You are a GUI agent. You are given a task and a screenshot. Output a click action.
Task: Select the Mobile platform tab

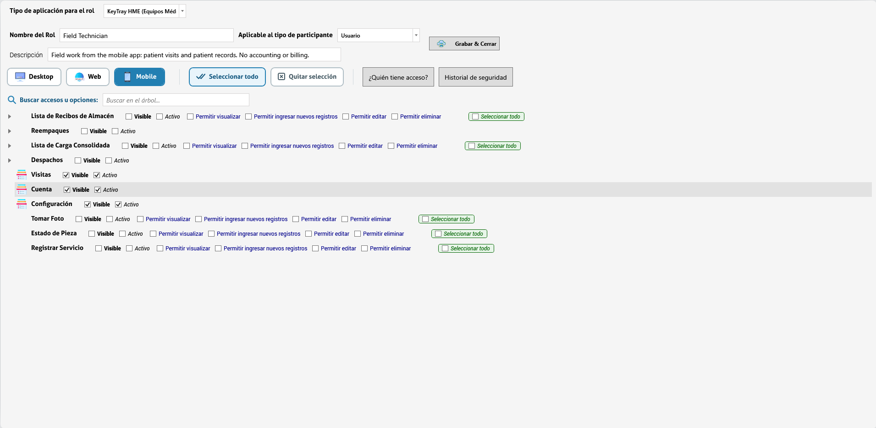coord(139,77)
